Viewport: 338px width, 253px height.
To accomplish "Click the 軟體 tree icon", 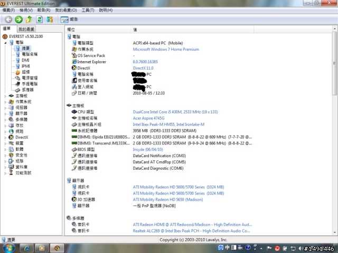I will (x=11, y=149).
